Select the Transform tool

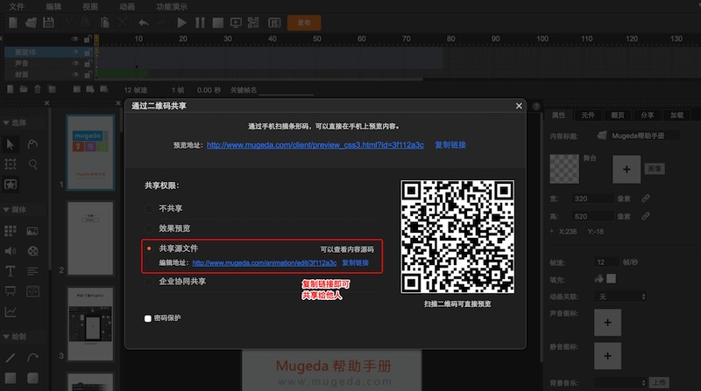coord(11,164)
